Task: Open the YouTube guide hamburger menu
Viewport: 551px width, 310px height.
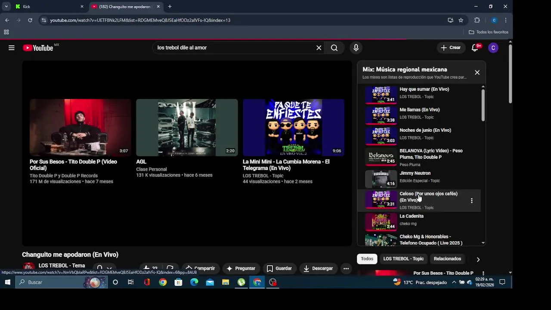Action: [12, 48]
